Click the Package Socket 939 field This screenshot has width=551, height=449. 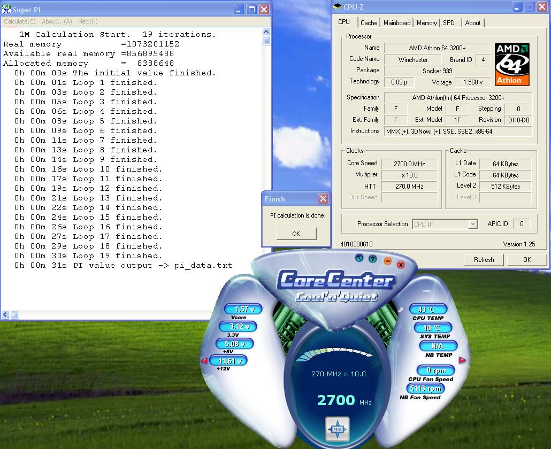pos(437,71)
